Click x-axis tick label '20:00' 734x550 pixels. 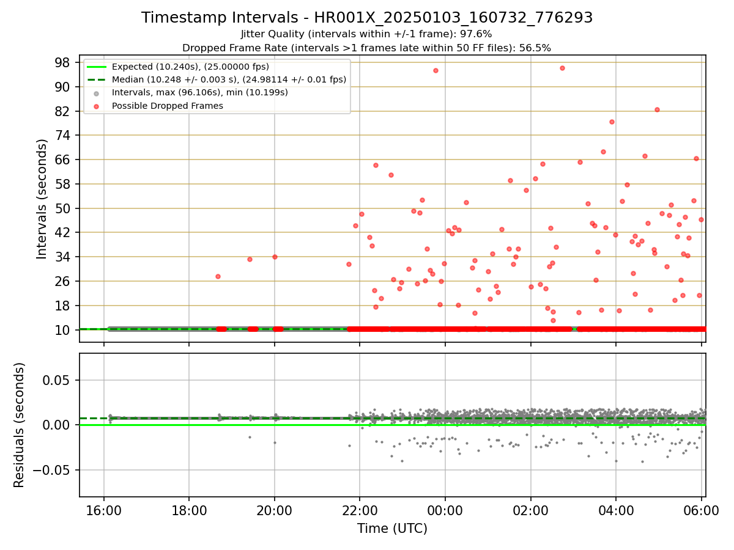point(275,509)
